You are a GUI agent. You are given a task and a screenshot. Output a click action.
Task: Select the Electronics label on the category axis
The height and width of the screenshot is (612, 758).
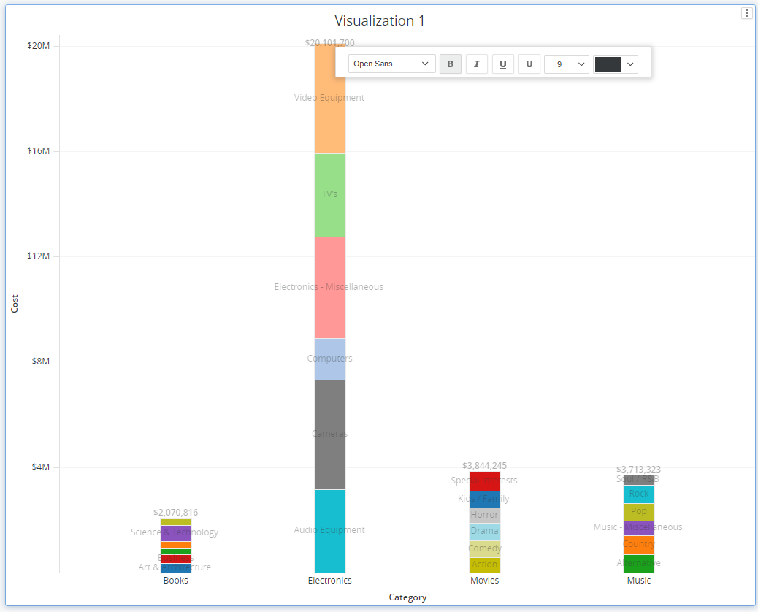point(330,581)
